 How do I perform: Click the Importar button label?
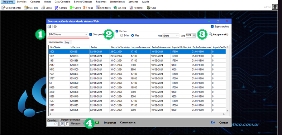(110, 122)
